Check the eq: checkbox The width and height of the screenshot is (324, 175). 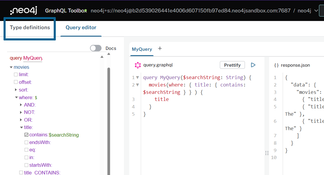coord(26,150)
